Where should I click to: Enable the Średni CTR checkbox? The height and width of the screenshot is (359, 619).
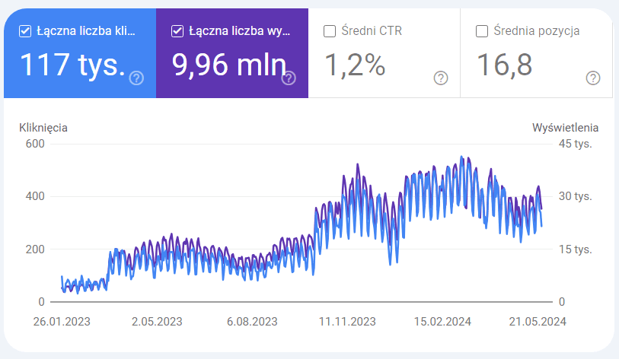(330, 31)
